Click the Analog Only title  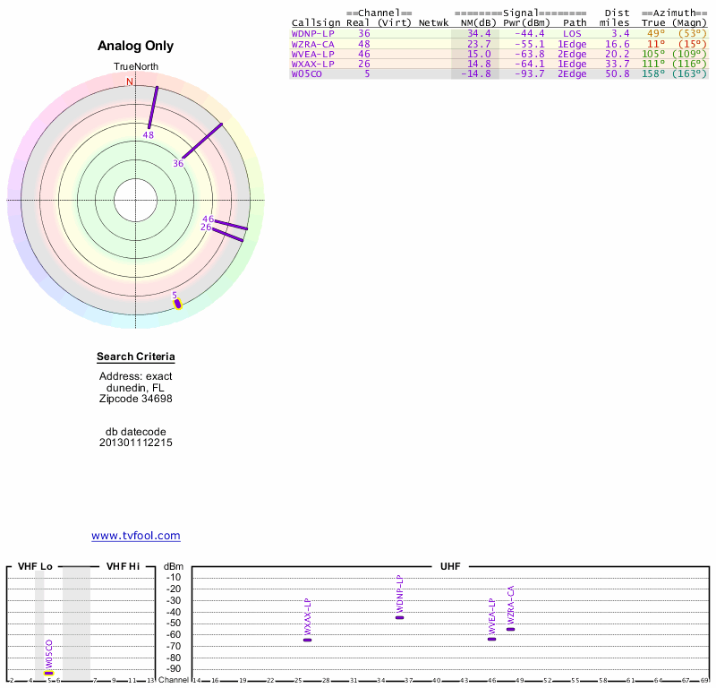[135, 47]
